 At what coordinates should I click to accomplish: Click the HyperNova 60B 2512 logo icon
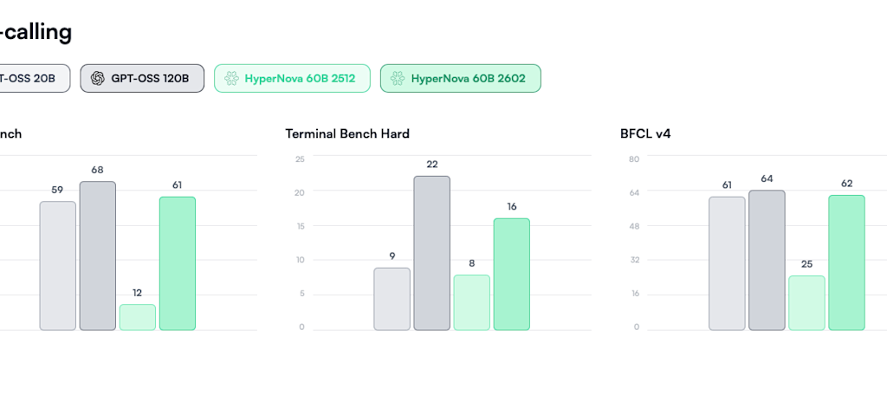(x=231, y=78)
